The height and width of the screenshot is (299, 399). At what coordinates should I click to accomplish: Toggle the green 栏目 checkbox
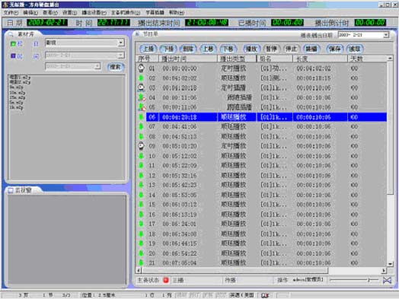click(x=13, y=44)
